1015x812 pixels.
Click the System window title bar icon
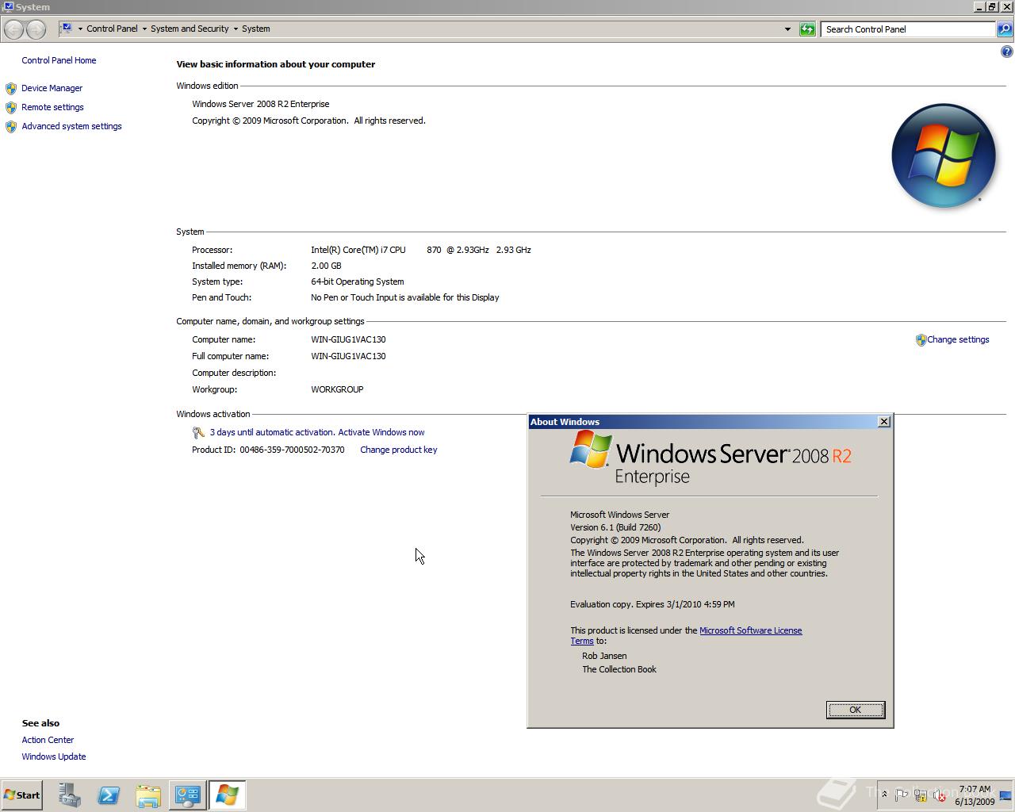8,7
